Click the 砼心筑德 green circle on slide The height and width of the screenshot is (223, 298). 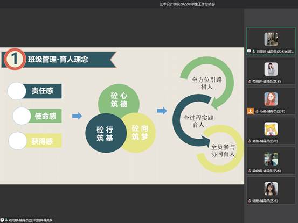click(119, 100)
